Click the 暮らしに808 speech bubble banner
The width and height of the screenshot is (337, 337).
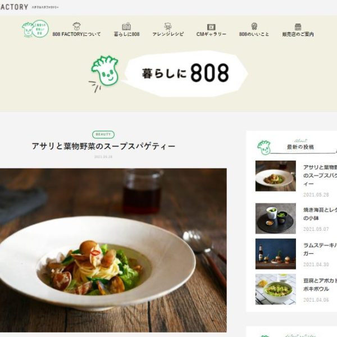pyautogui.click(x=186, y=74)
